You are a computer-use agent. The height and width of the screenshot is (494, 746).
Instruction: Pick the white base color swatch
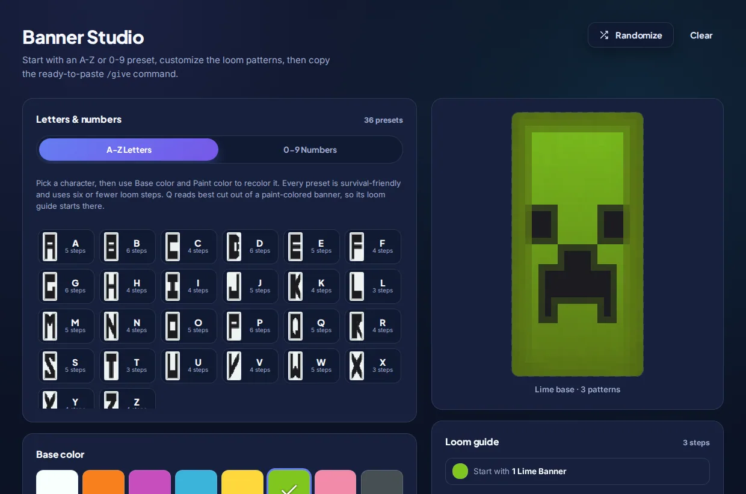[57, 482]
